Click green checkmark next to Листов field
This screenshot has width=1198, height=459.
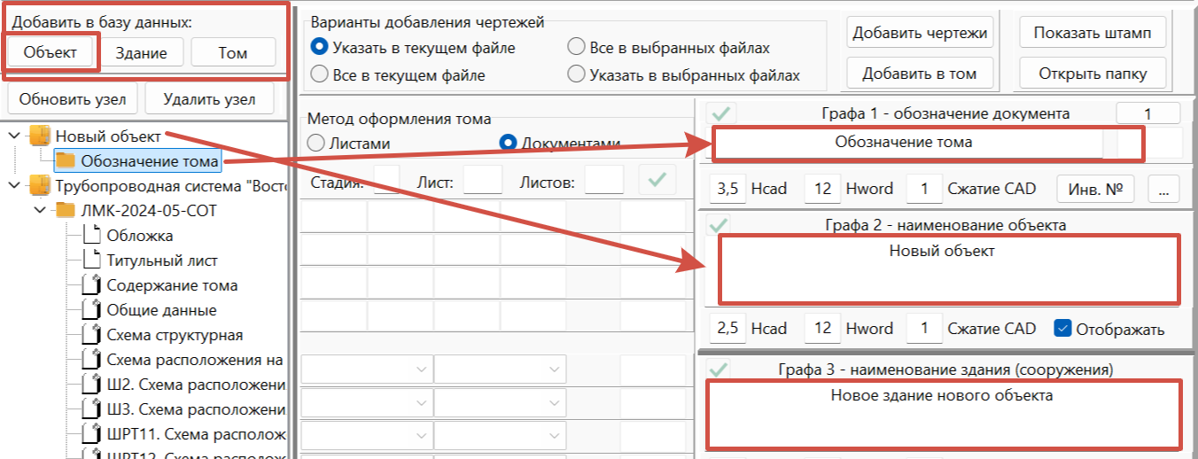point(657,180)
